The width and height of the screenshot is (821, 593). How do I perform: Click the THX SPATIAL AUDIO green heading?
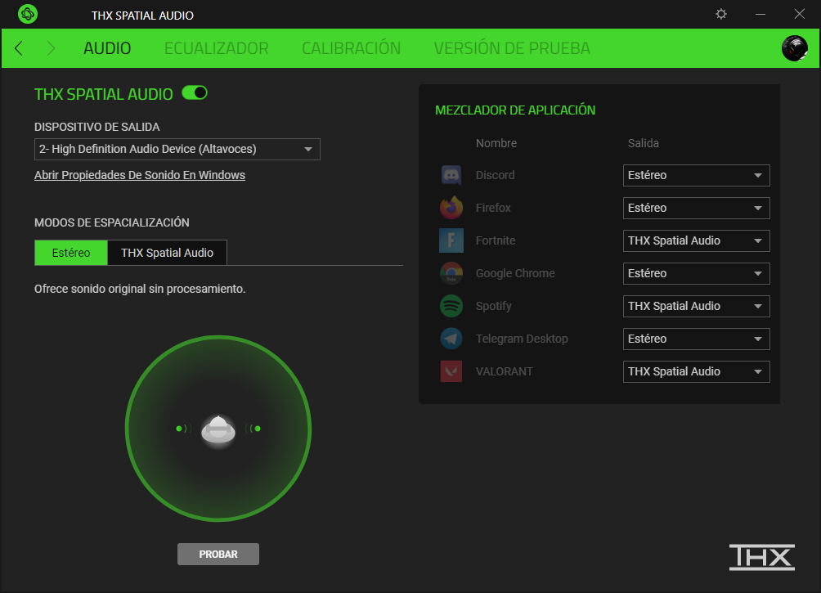[104, 94]
